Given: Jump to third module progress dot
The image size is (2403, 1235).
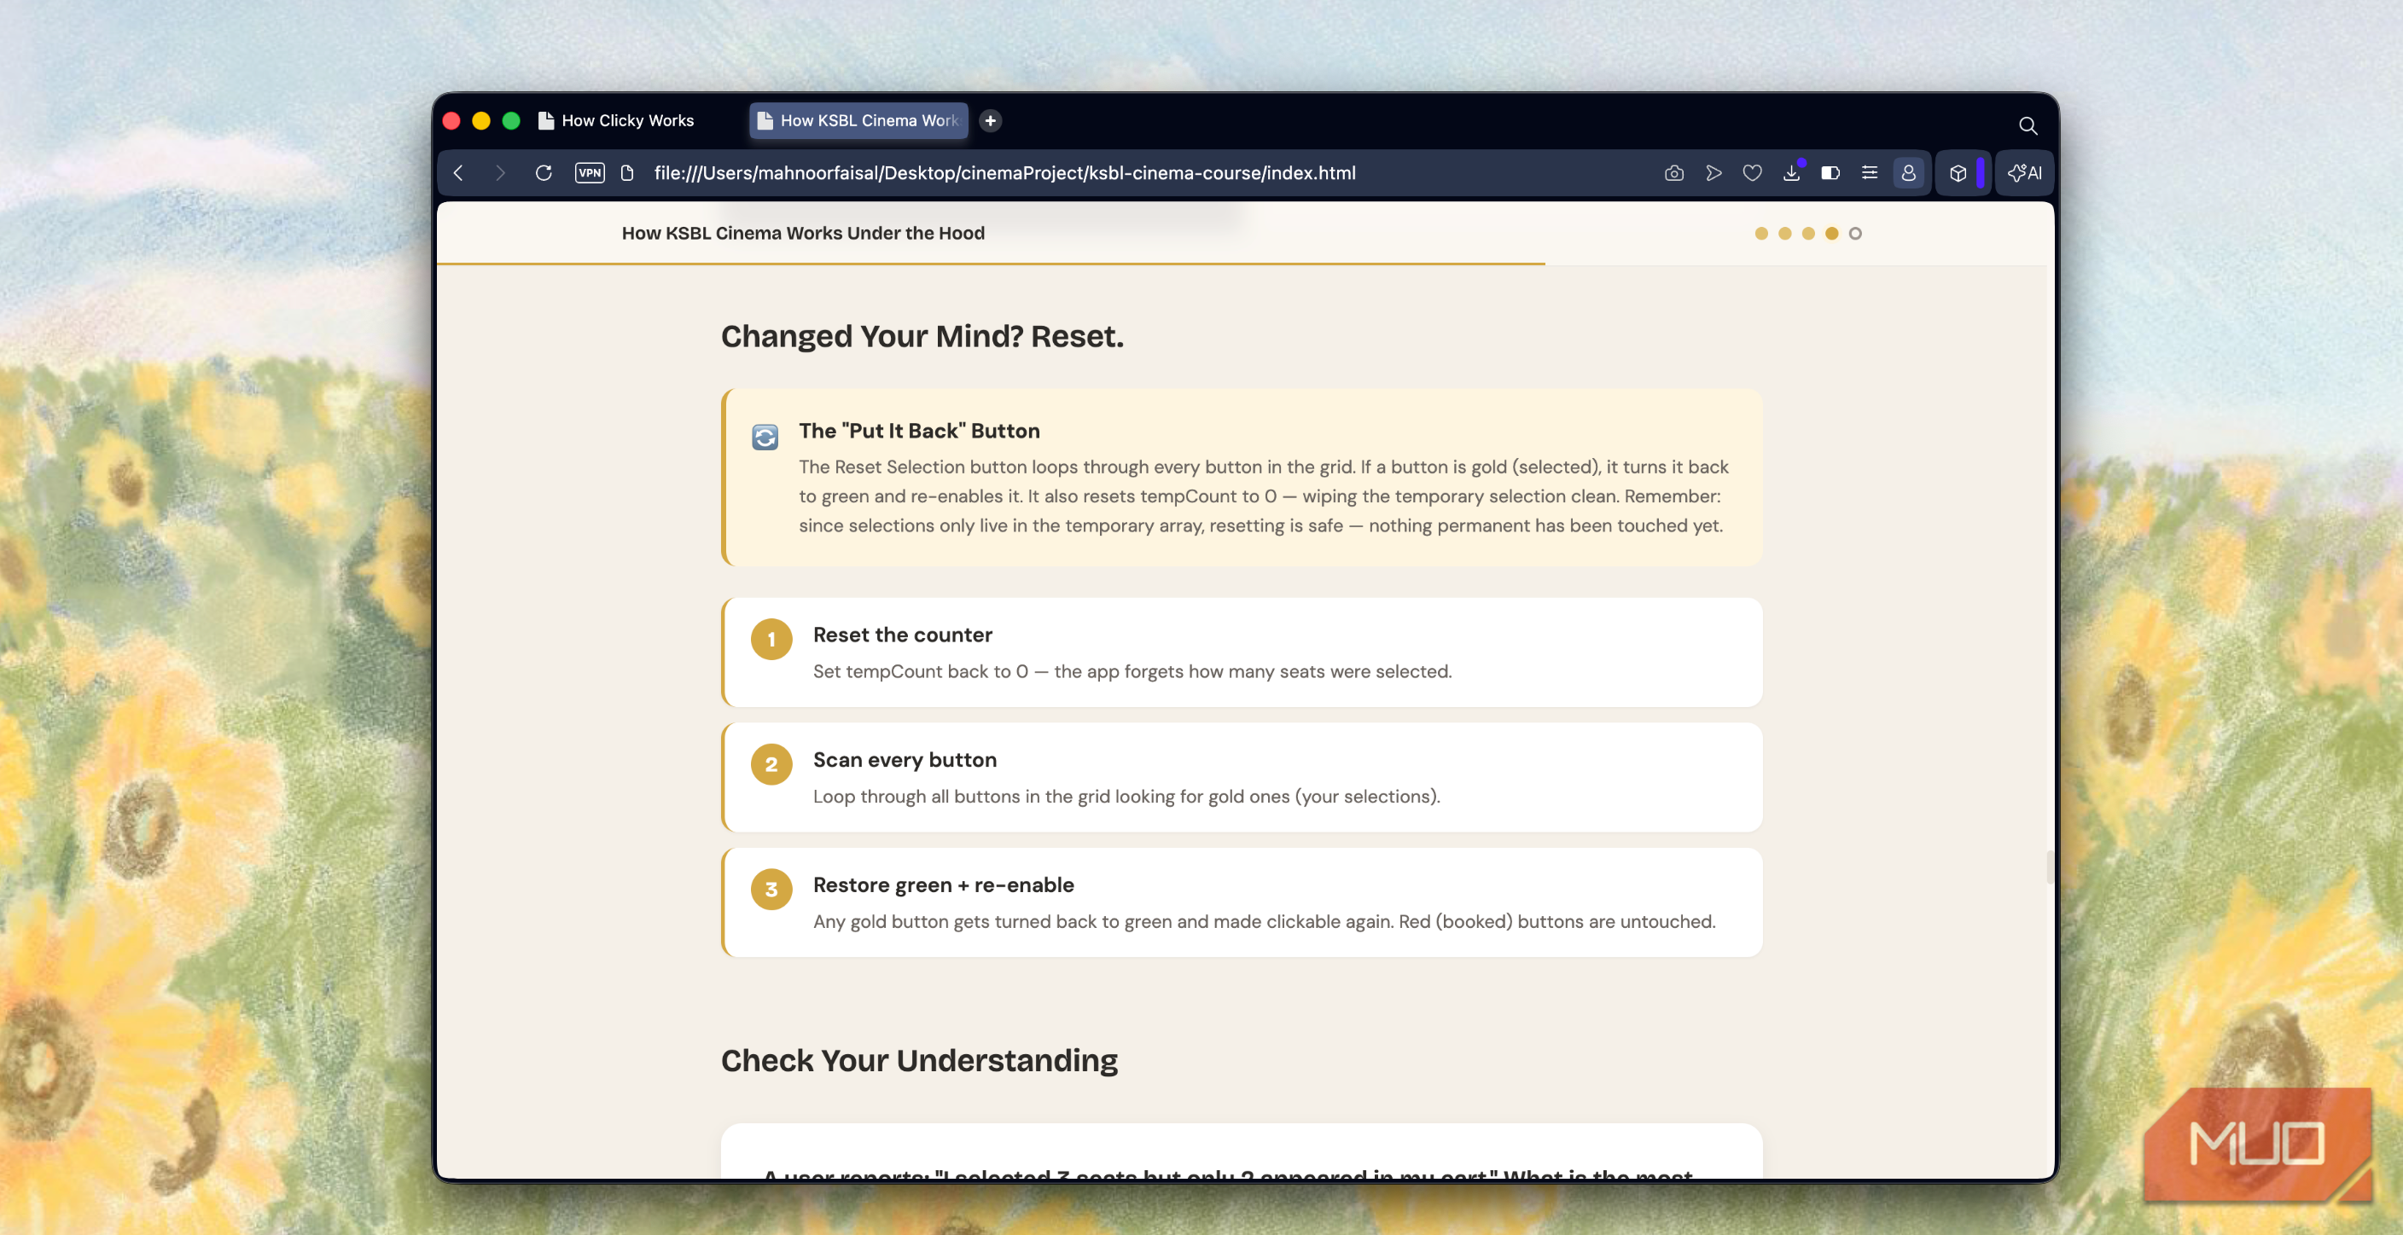Looking at the screenshot, I should pos(1808,234).
